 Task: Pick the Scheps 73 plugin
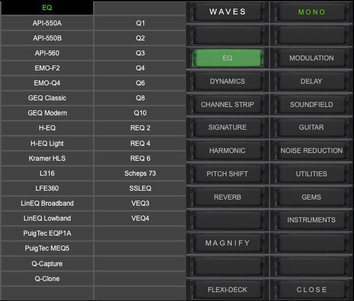point(140,174)
